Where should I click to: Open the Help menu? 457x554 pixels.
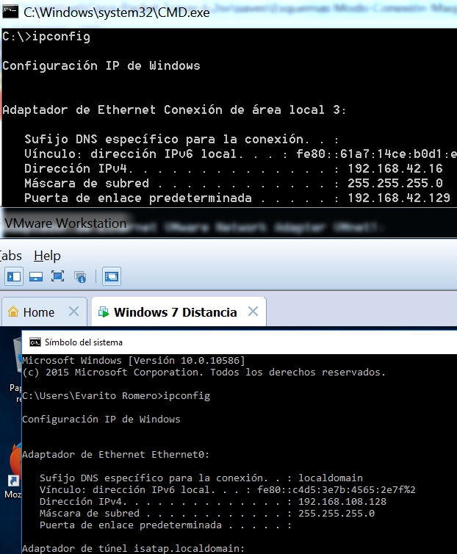coord(47,256)
